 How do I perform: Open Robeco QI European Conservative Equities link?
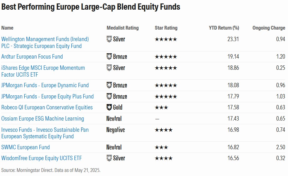click(47, 107)
